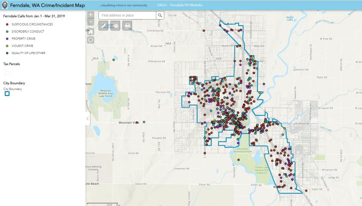Click the search magnifier button
The height and width of the screenshot is (206, 362).
[x=160, y=15]
